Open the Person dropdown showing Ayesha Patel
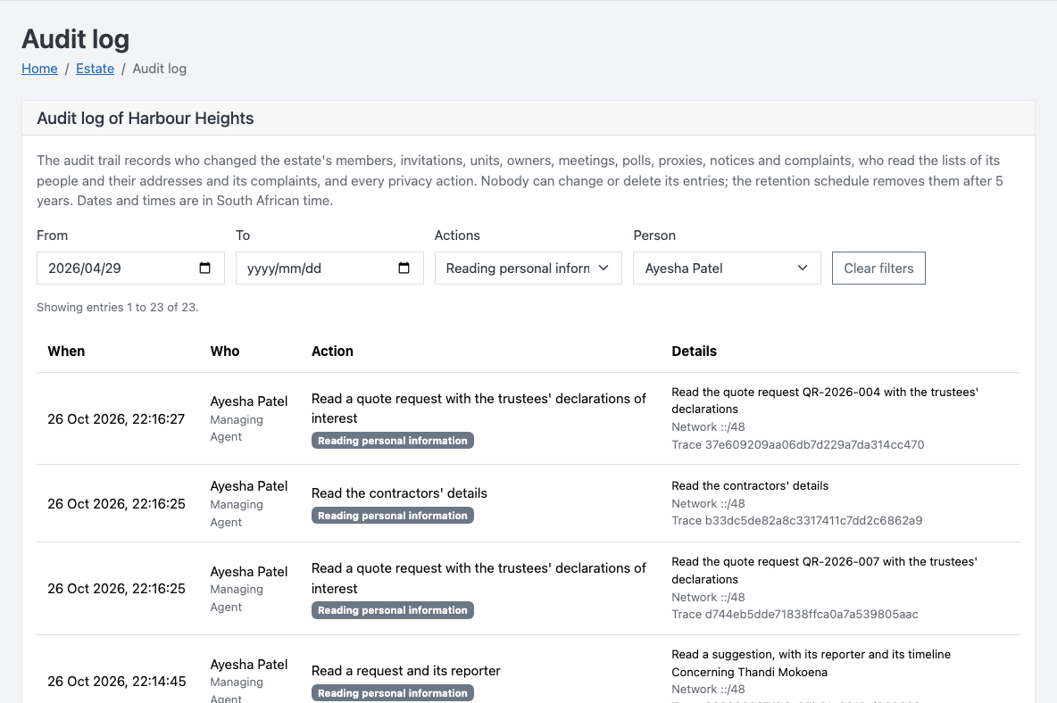 point(727,268)
